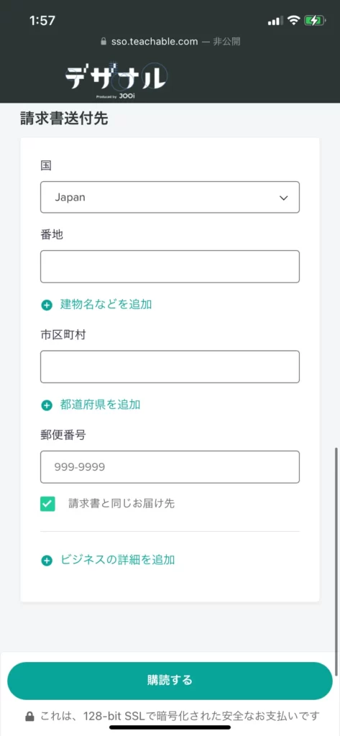
Task: Tap the lock icon beside the URL
Action: [x=104, y=42]
